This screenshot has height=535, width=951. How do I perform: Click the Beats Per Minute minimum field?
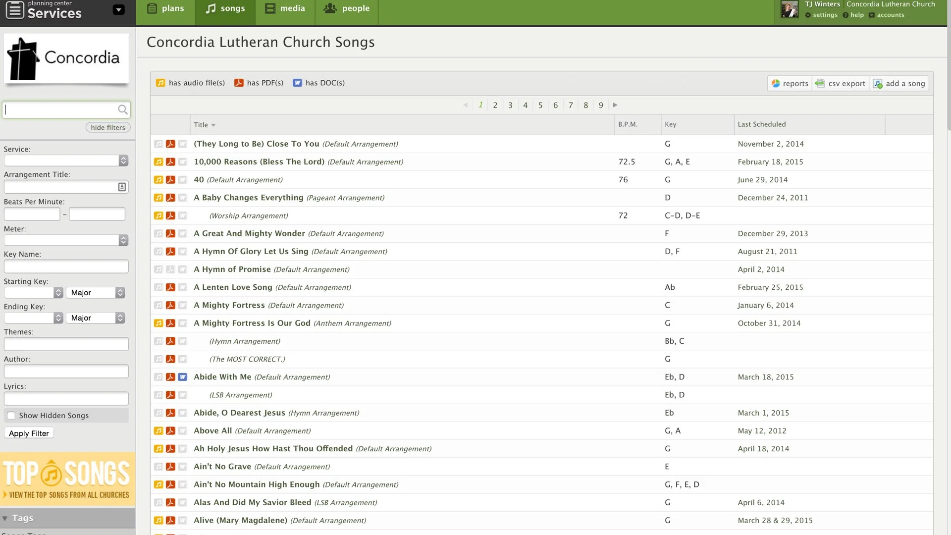pos(32,214)
